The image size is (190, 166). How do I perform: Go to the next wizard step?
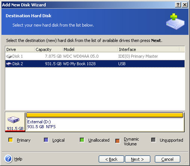[x=138, y=159]
